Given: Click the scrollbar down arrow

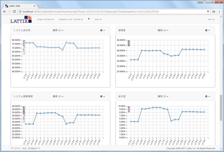Looking at the screenshot, I should click(x=221, y=148).
